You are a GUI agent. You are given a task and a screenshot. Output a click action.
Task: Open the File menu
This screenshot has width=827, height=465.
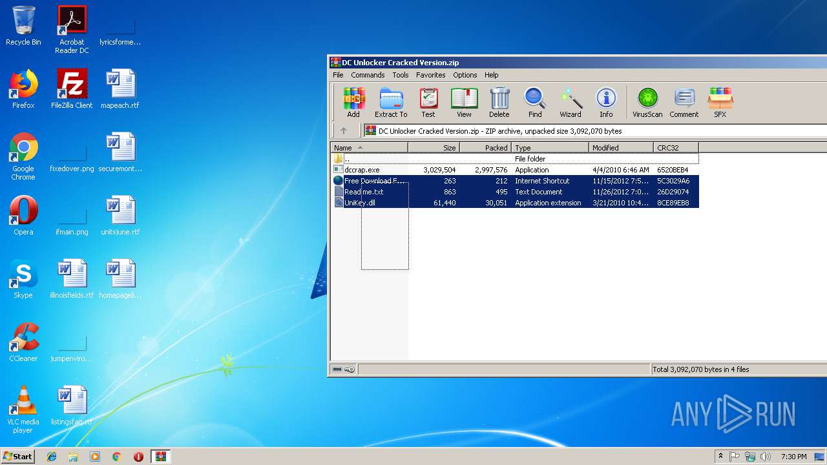tap(338, 75)
